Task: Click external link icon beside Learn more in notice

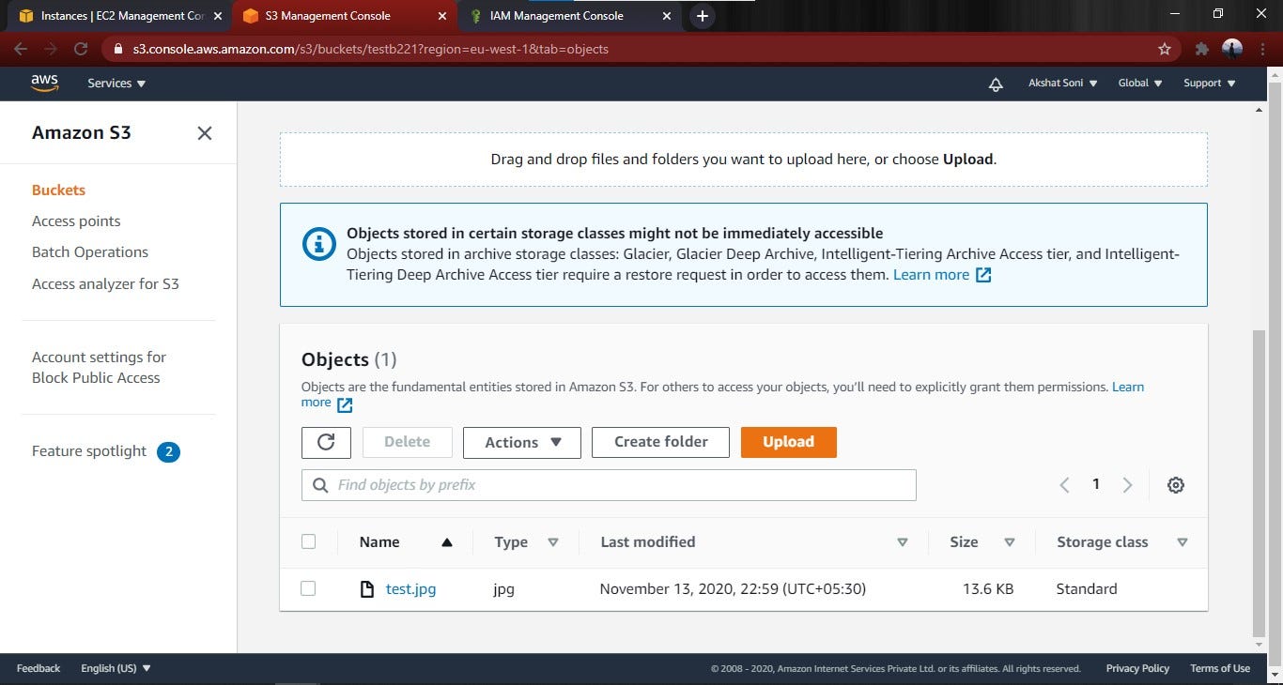Action: tap(983, 275)
